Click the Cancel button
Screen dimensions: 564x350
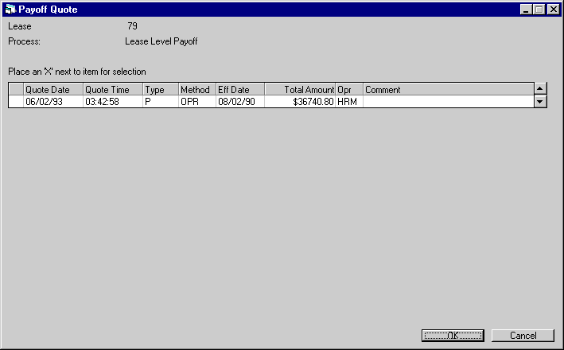523,336
